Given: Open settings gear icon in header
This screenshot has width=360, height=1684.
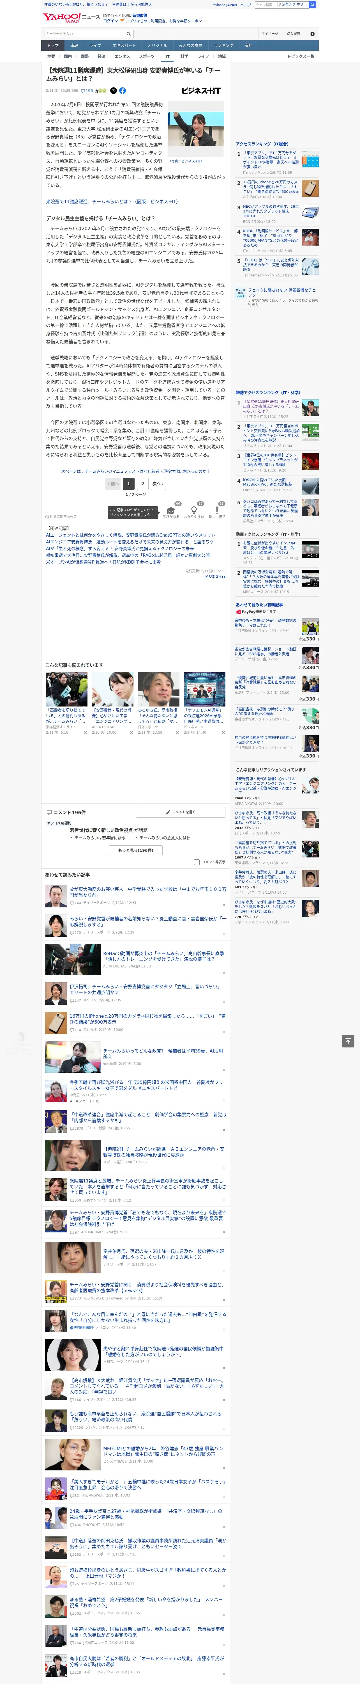Looking at the screenshot, I should [x=312, y=34].
